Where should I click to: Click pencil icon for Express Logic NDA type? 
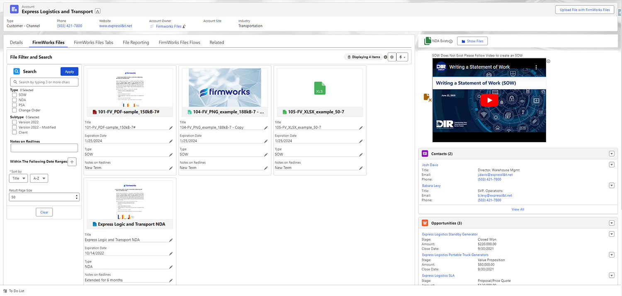click(171, 267)
